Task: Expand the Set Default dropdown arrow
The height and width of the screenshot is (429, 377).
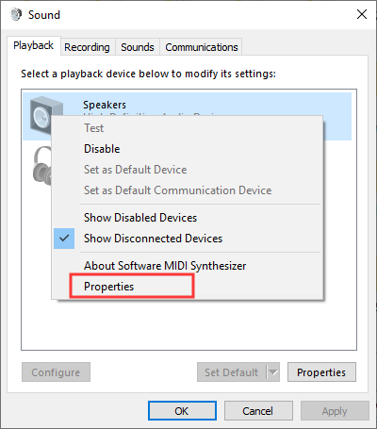Action: pyautogui.click(x=273, y=372)
